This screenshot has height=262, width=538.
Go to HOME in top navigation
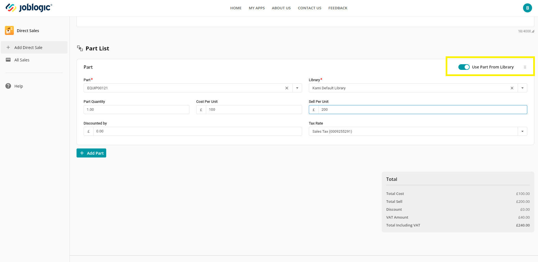[x=236, y=8]
